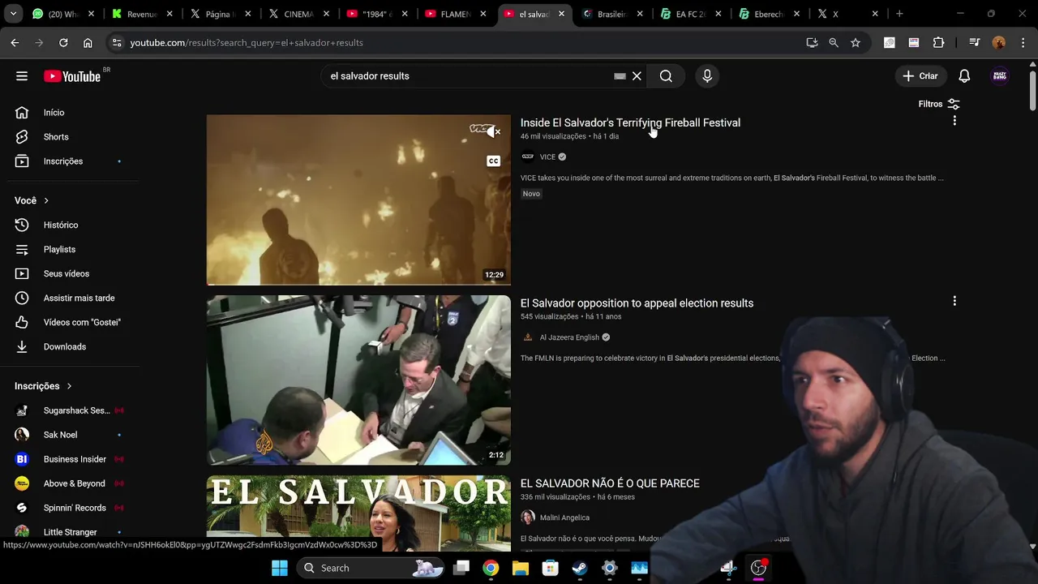
Task: Open Little Stranger channel subscription
Action: click(69, 532)
